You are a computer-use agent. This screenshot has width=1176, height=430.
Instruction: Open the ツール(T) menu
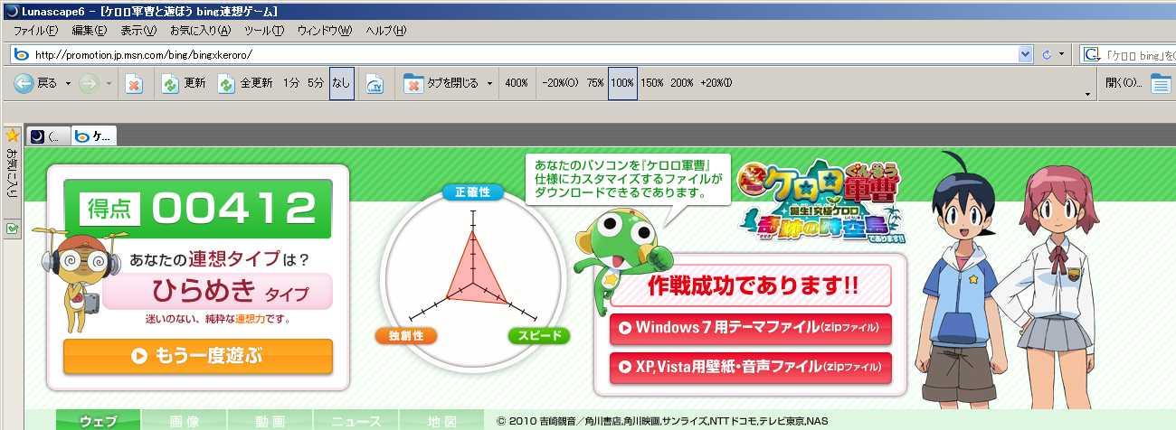pos(264,31)
